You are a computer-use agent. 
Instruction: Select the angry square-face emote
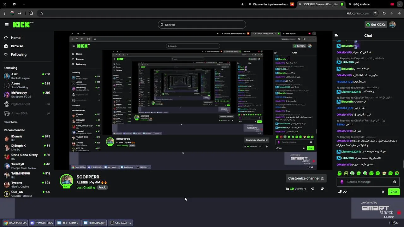346,173
